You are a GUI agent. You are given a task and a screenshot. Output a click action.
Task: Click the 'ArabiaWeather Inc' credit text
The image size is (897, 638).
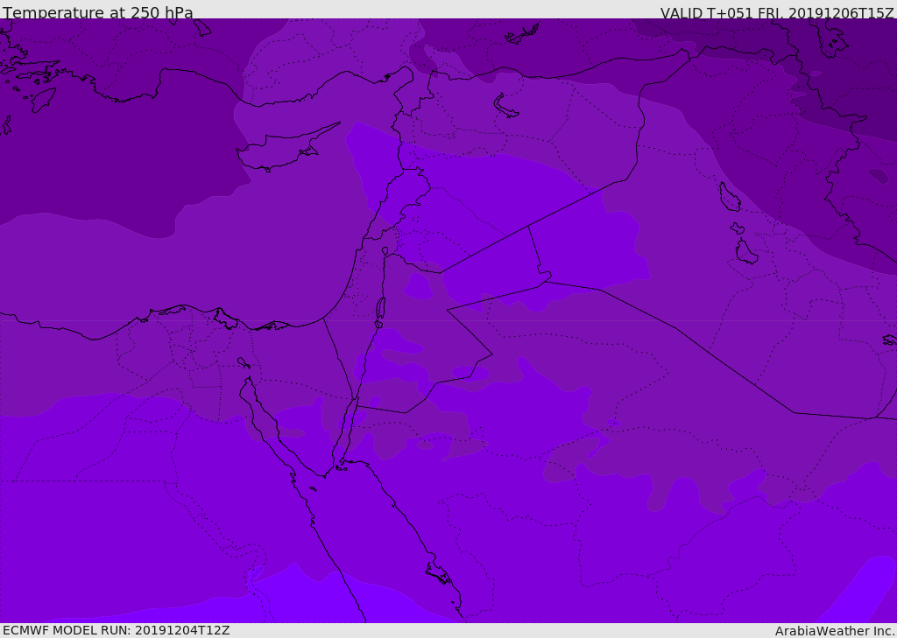click(834, 631)
